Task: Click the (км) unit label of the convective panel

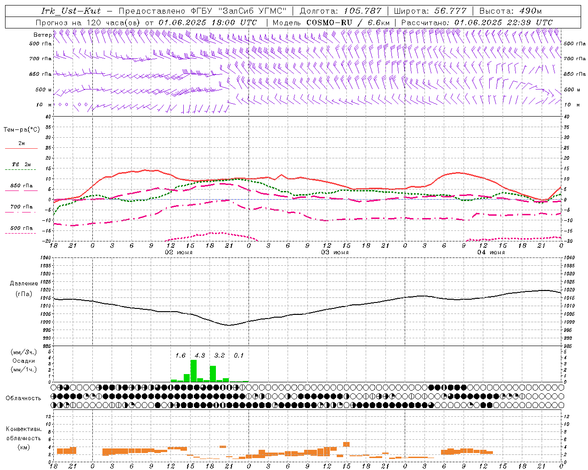Action: (x=24, y=447)
